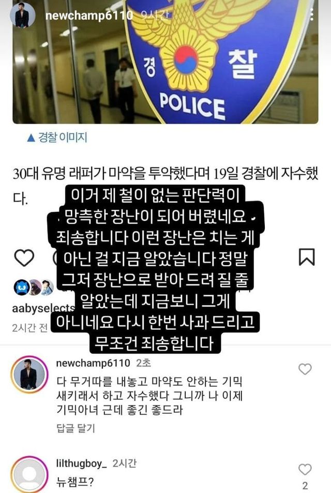
Task: Save the post with bookmark icon
Action: pyautogui.click(x=307, y=257)
